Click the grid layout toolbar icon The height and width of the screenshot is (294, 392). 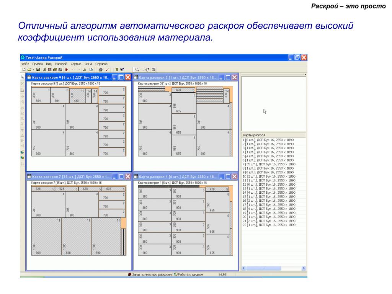(x=50, y=70)
